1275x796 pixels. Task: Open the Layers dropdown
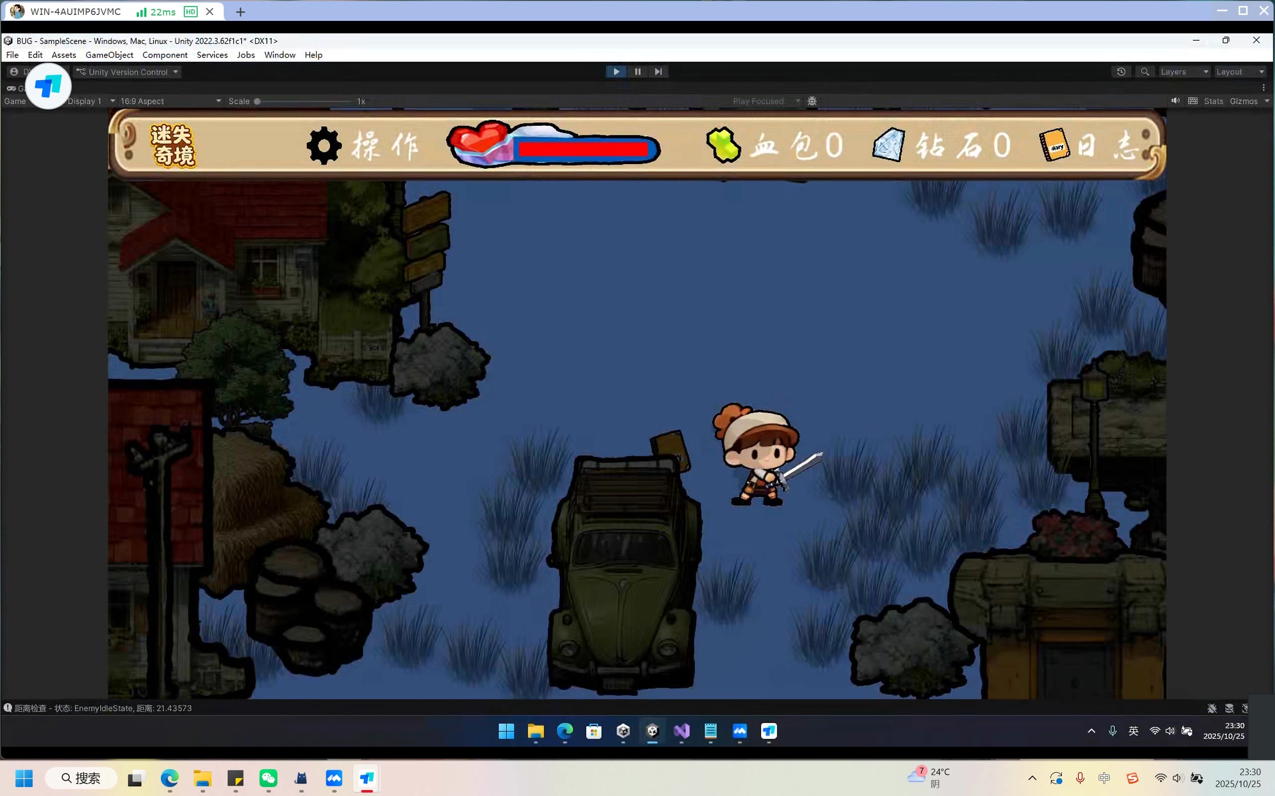click(x=1183, y=72)
